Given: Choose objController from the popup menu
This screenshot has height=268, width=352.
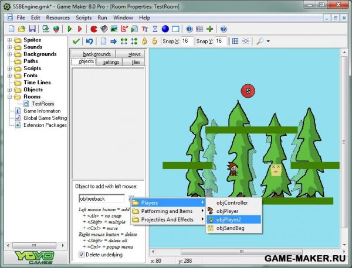Looking at the screenshot, I should 233,202.
